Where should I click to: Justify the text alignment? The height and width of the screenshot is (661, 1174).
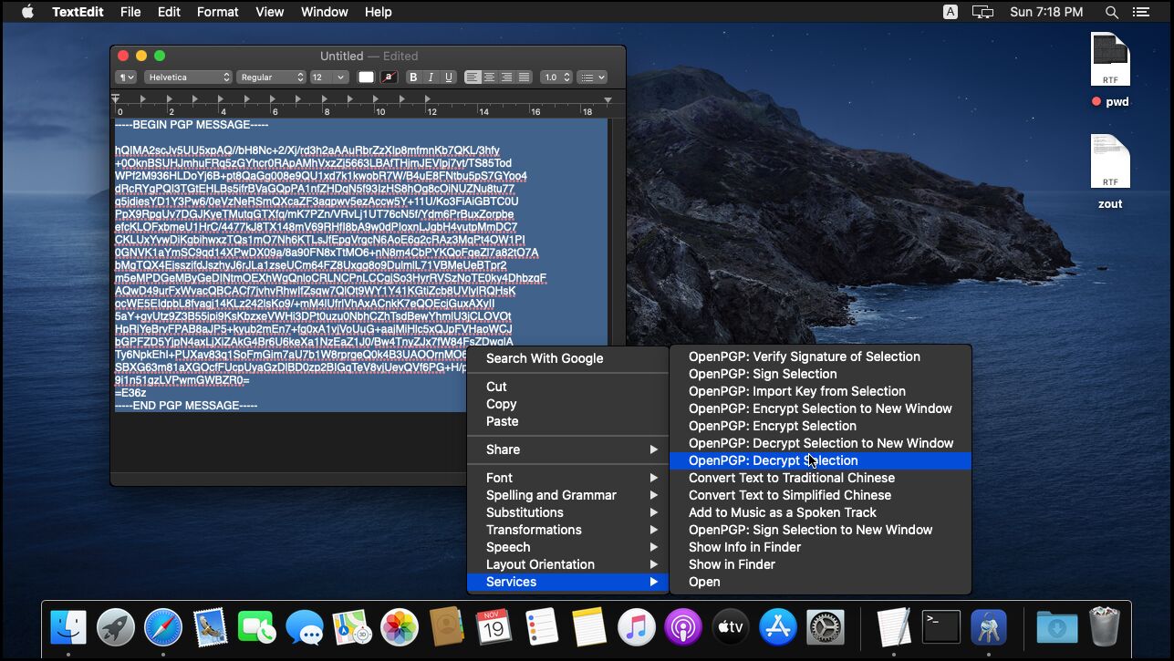[524, 77]
